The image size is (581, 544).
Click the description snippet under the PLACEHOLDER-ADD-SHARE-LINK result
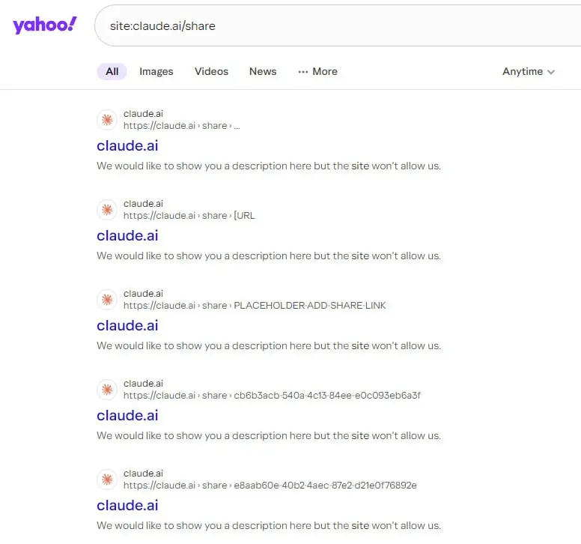(269, 345)
